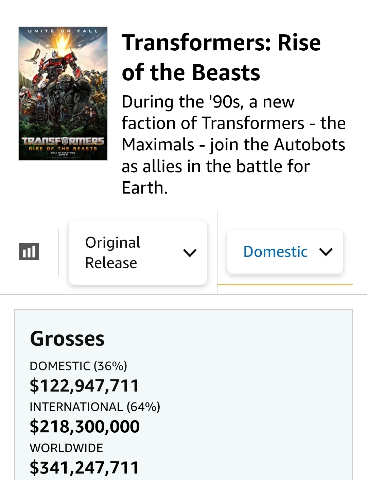This screenshot has width=367, height=480.
Task: Click the word Release in the release dropdown
Action: click(111, 263)
